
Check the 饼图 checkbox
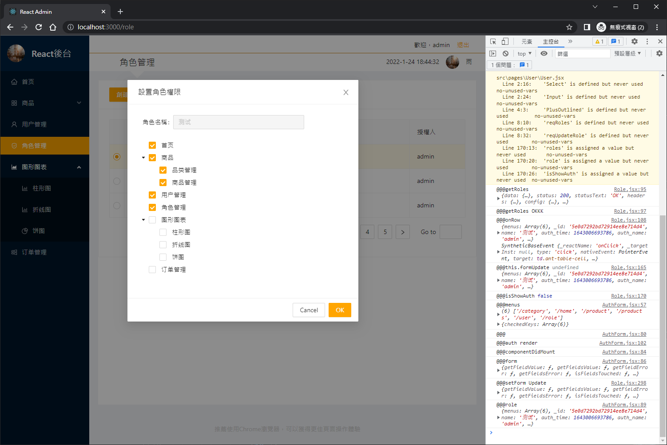coord(163,257)
